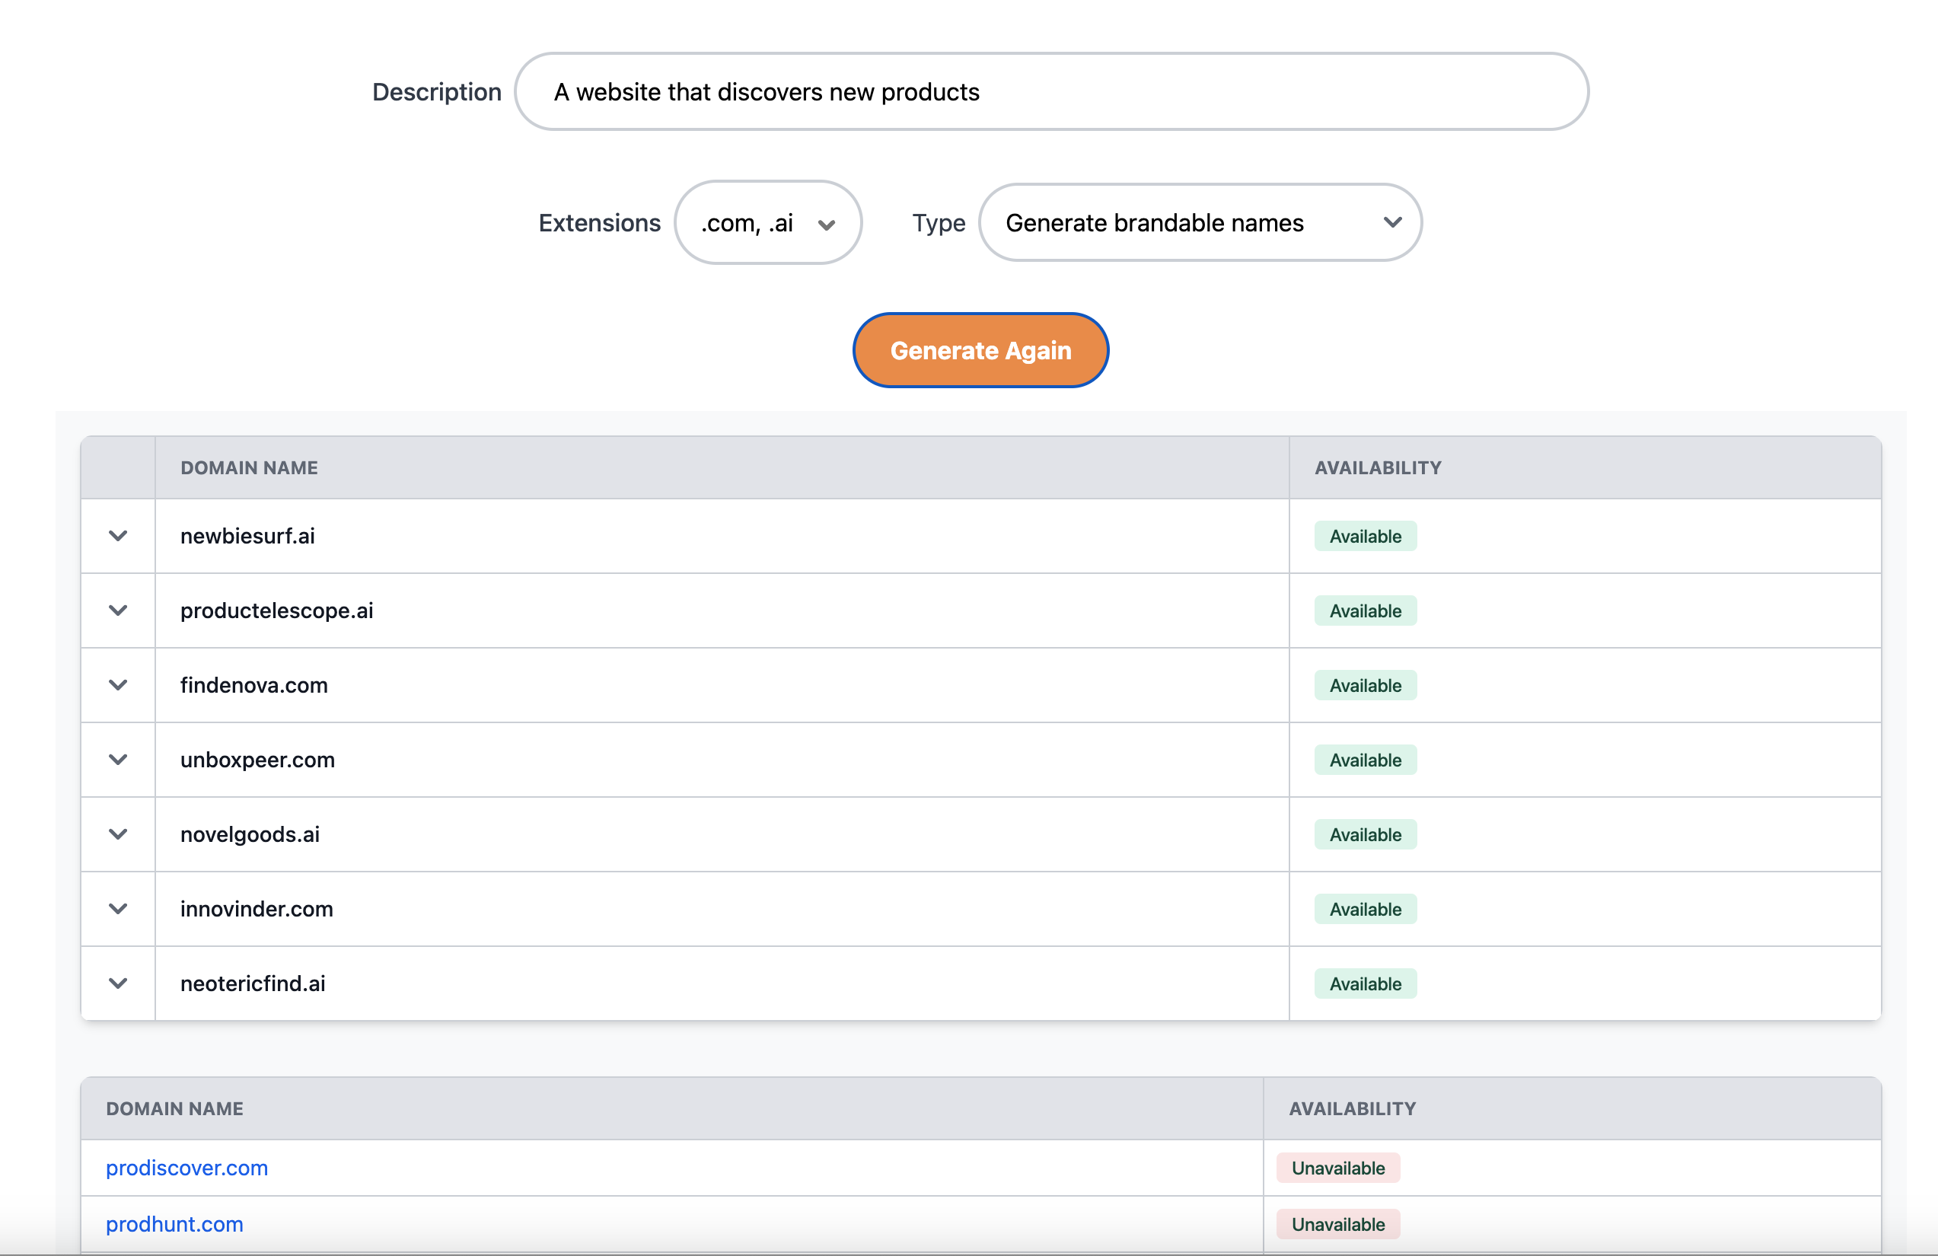
Task: Expand the novelgoods.ai row chevron
Action: point(118,834)
